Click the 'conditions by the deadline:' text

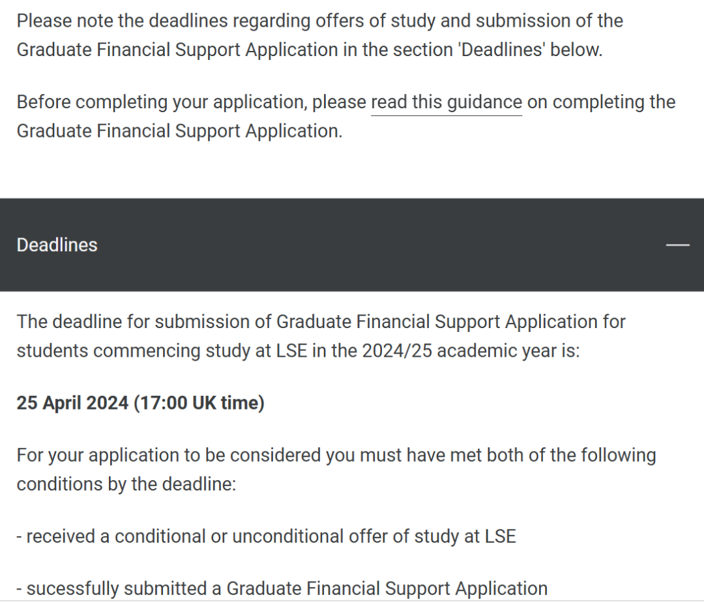point(126,485)
